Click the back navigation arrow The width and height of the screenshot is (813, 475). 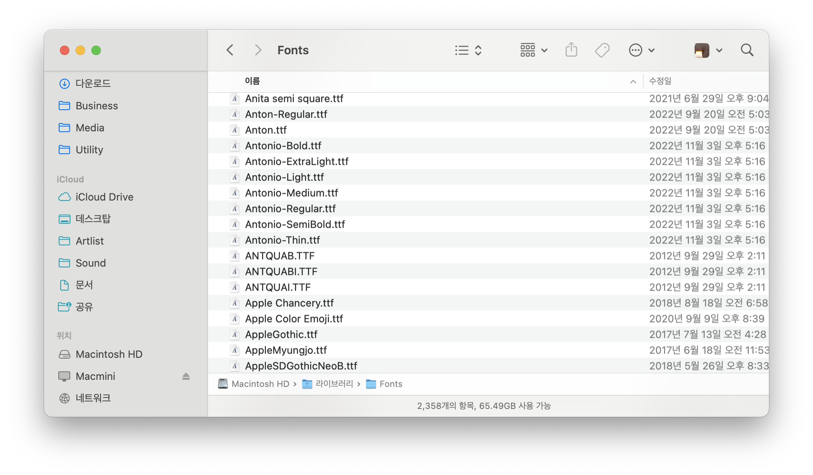(x=230, y=50)
